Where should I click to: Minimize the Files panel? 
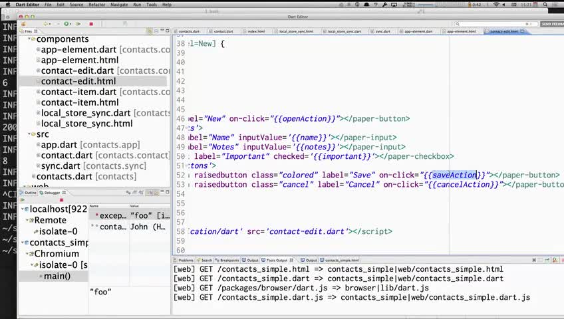[x=162, y=31]
